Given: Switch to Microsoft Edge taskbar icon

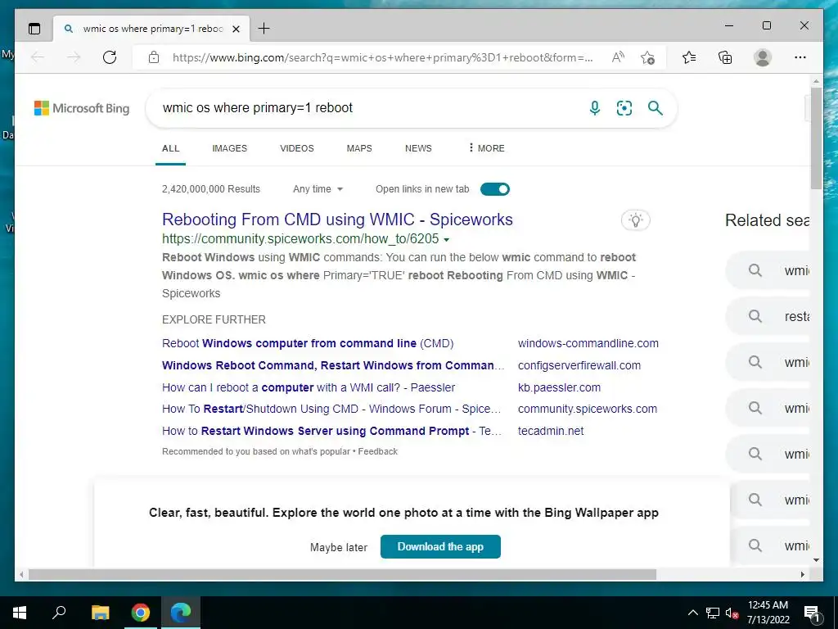Looking at the screenshot, I should [x=181, y=613].
